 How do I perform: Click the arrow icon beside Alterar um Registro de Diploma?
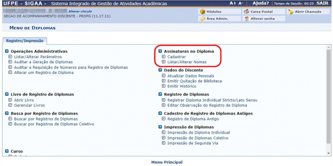(10, 72)
